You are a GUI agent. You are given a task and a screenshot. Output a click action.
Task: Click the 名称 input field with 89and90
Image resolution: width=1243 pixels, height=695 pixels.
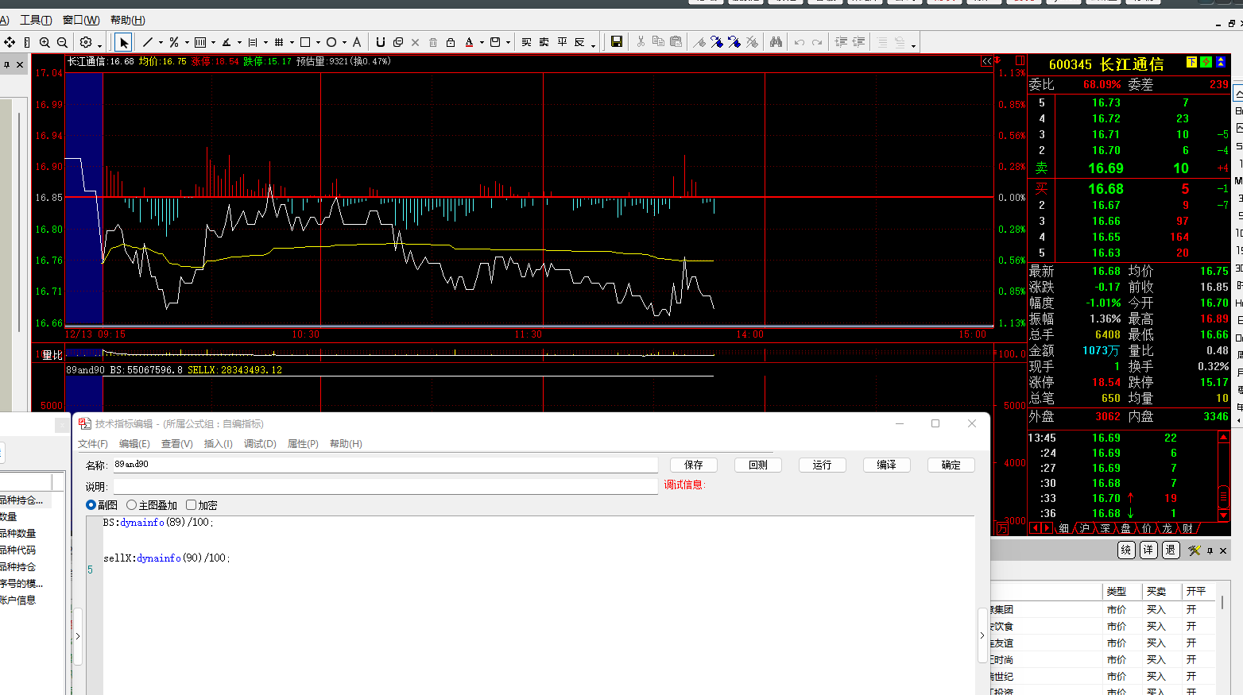click(x=385, y=465)
